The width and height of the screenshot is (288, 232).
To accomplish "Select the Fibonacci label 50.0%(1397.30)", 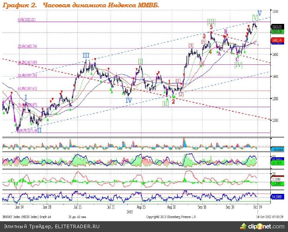I will click(x=27, y=75).
